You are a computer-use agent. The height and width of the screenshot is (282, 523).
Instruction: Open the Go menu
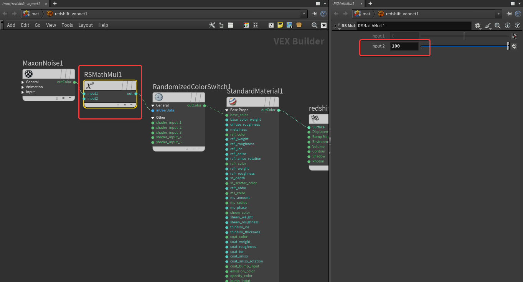38,25
